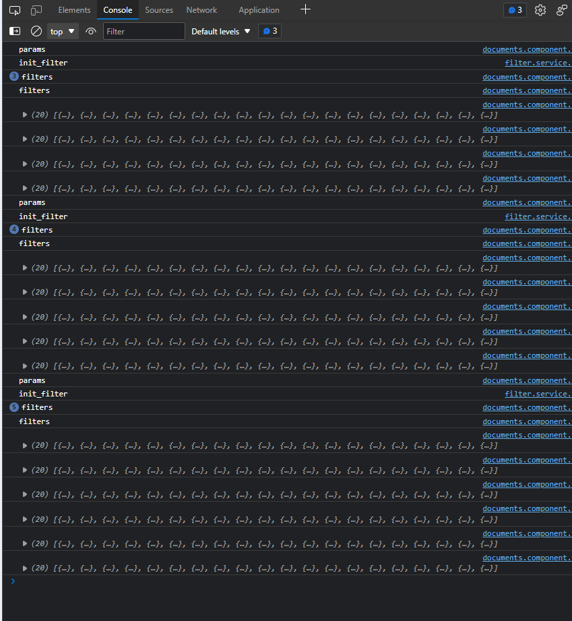This screenshot has height=621, width=572.
Task: Open documents.component link on the badge-3 filters row
Action: click(x=527, y=78)
